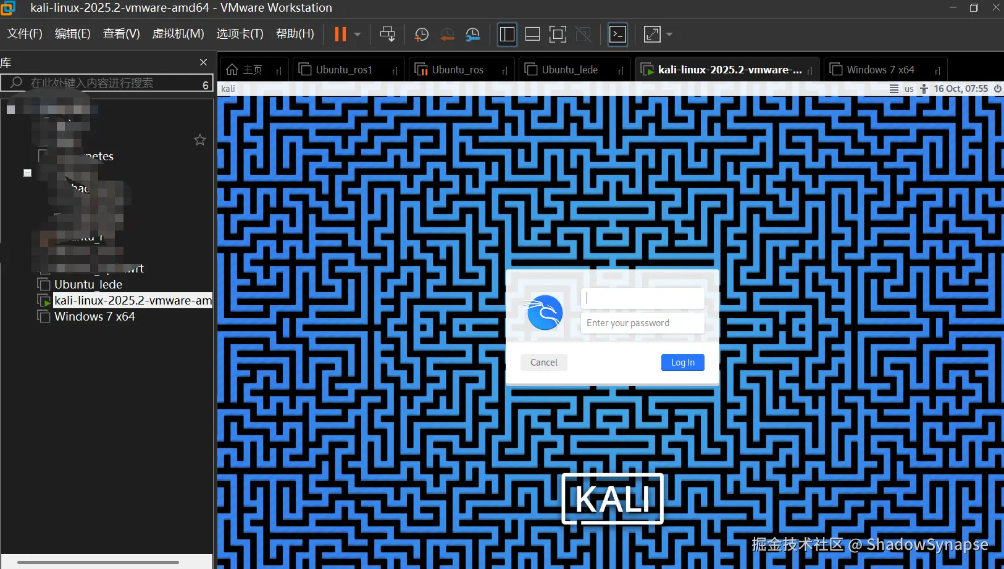Open the 查看(V) menu
1004x569 pixels.
121,33
